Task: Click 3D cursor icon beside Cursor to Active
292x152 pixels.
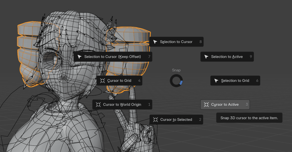Action: pyautogui.click(x=206, y=104)
